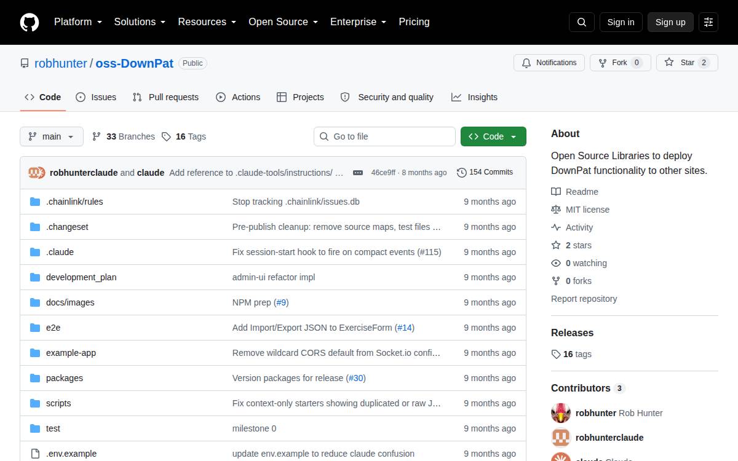Open the packages folder
This screenshot has height=461, width=738.
65,378
